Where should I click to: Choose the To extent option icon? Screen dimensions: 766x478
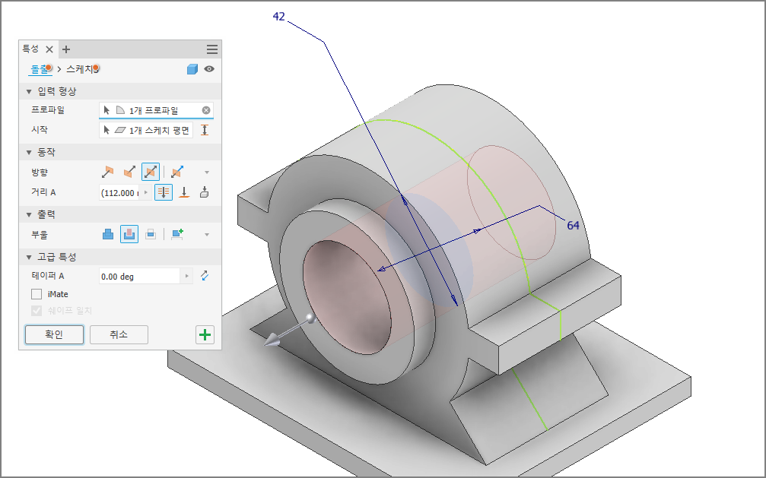pos(184,192)
